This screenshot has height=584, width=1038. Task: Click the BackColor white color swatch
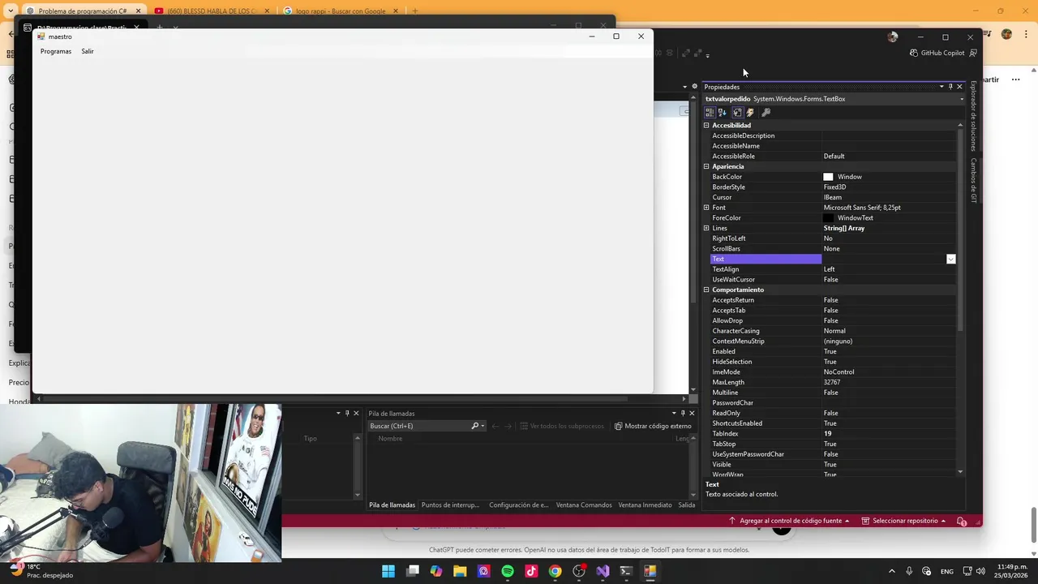pyautogui.click(x=828, y=177)
